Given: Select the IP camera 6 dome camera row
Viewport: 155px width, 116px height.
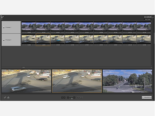Looking at the screenshot, I should pos(11,40).
